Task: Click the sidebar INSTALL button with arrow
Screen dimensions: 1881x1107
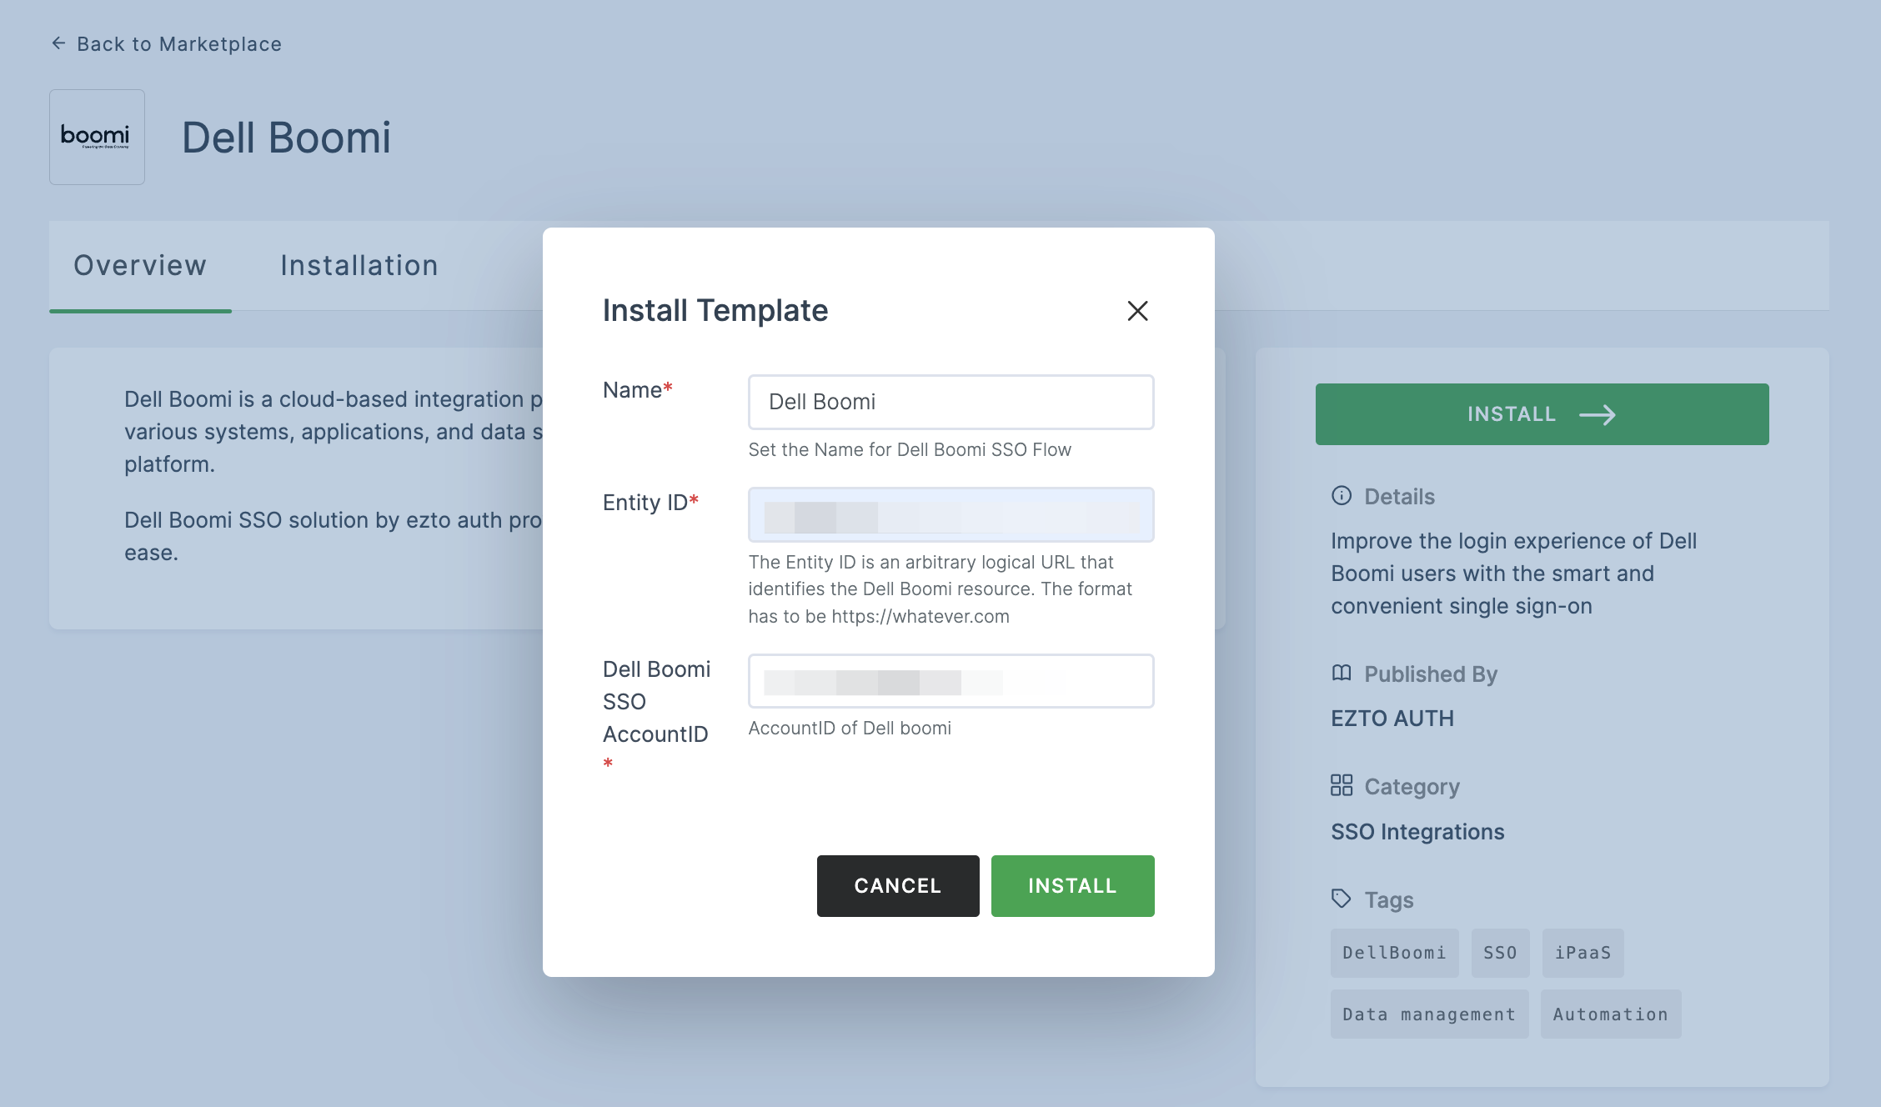Action: pos(1542,414)
